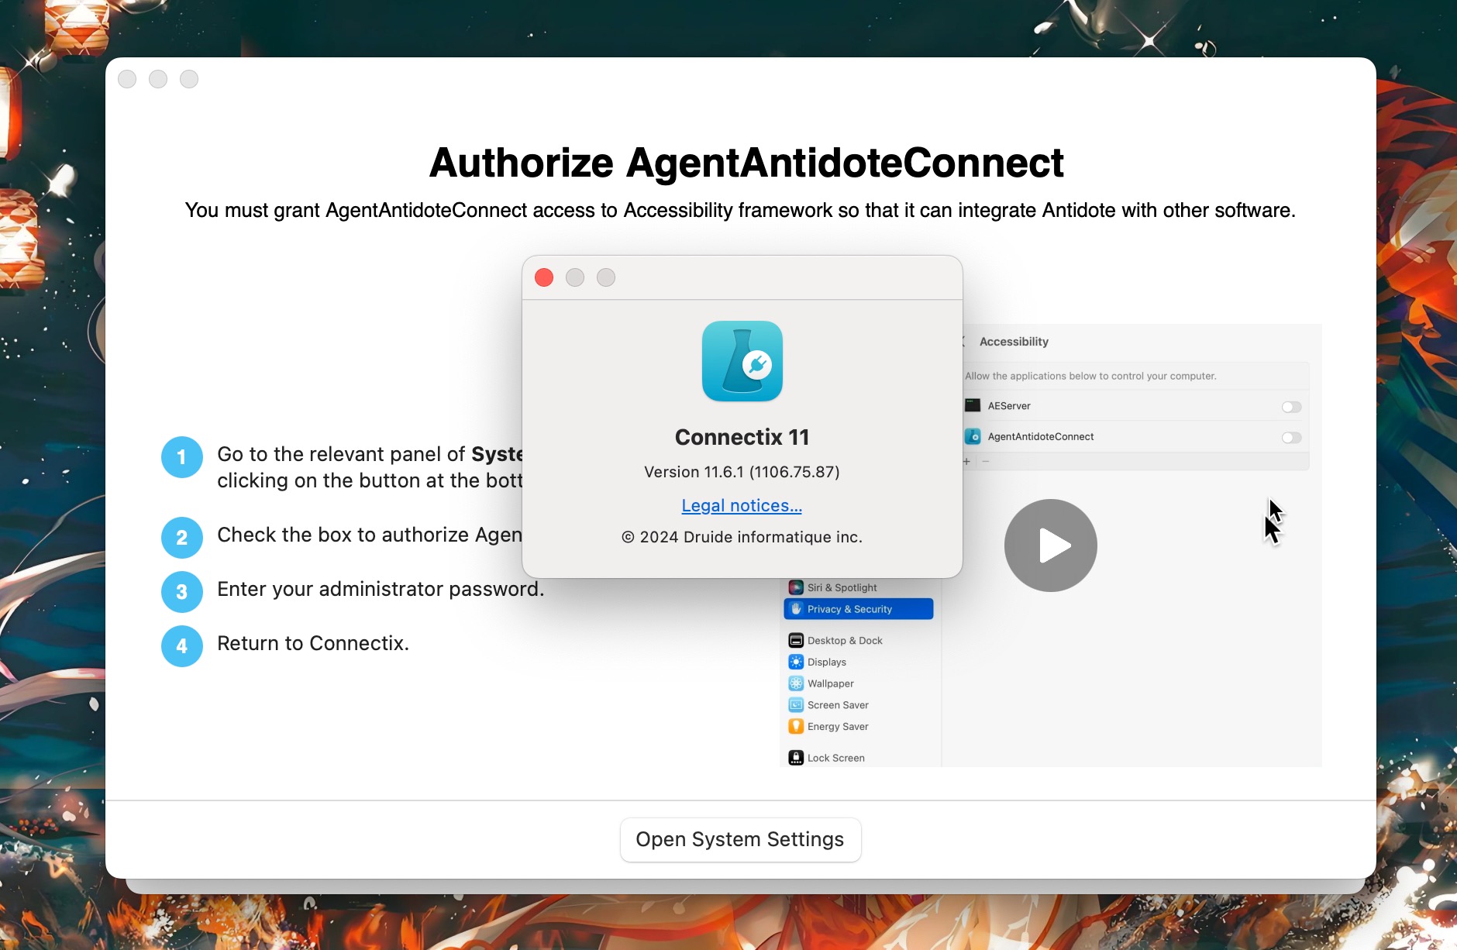Click the Displays sun icon

(796, 662)
